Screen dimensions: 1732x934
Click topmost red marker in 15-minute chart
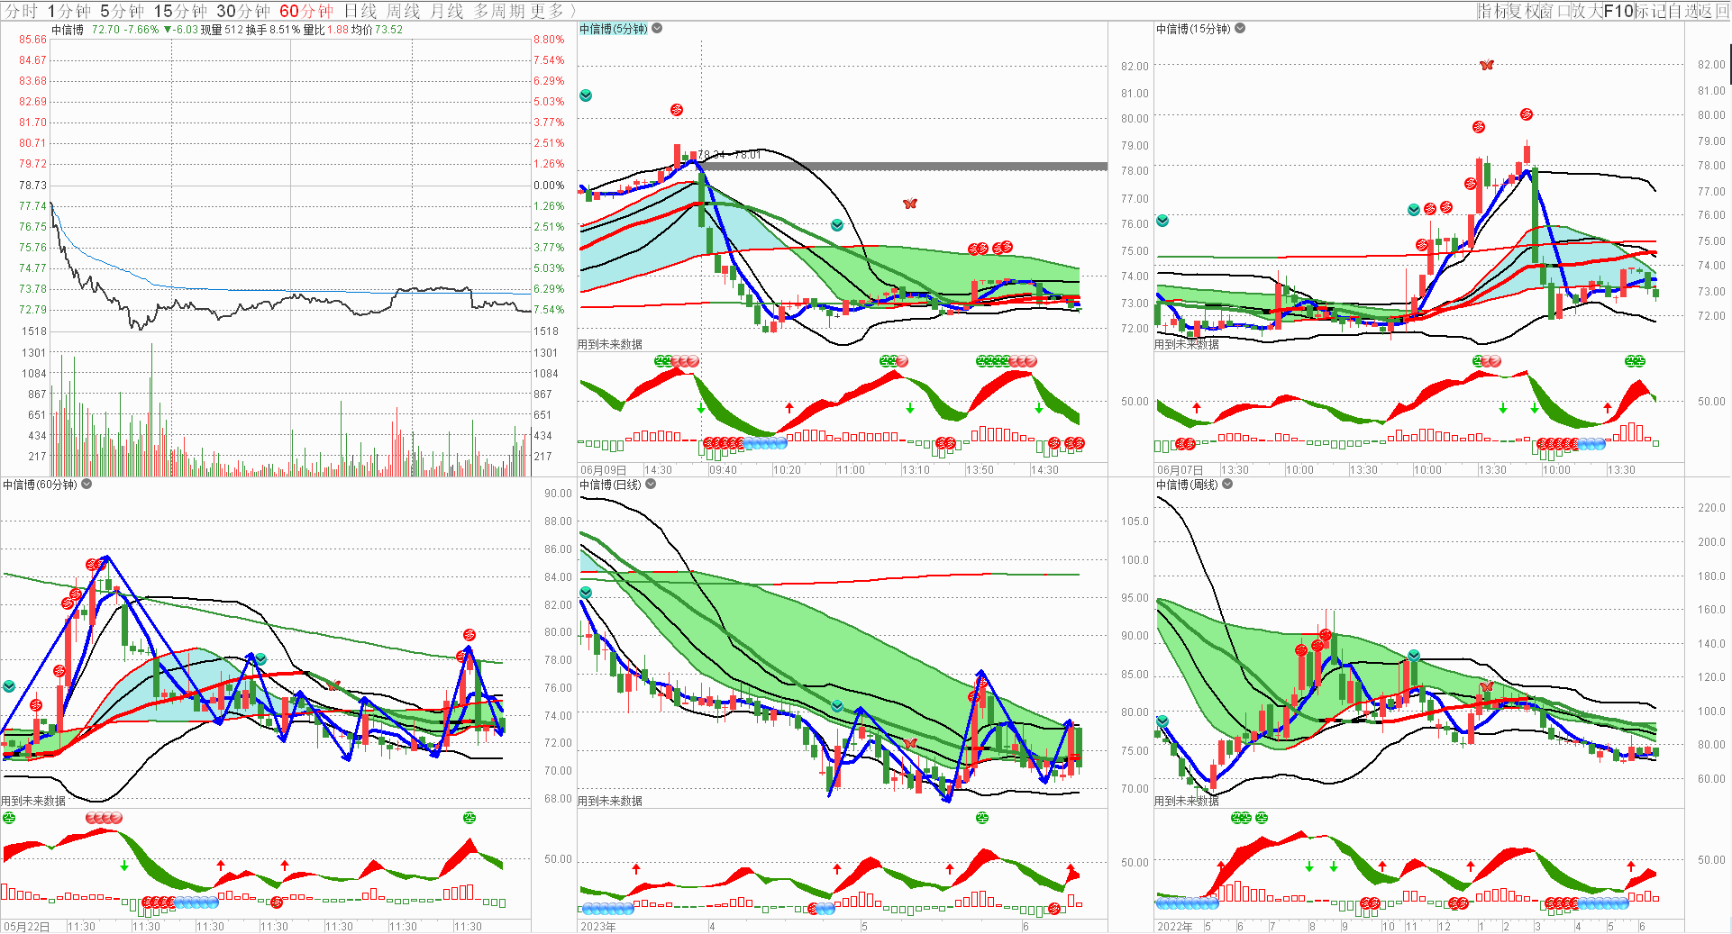pos(1527,114)
